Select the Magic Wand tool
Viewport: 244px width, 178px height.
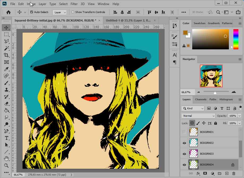tap(6, 48)
